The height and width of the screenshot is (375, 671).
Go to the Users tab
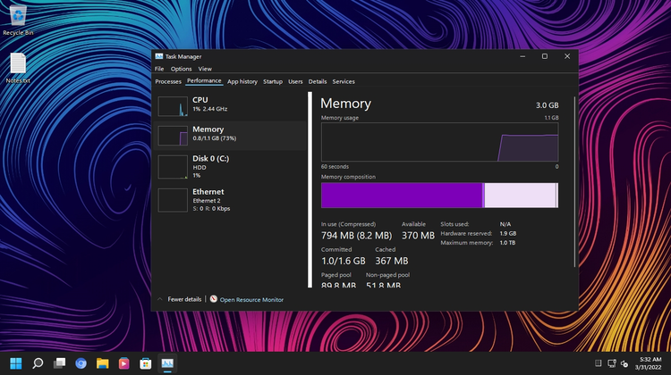(295, 81)
